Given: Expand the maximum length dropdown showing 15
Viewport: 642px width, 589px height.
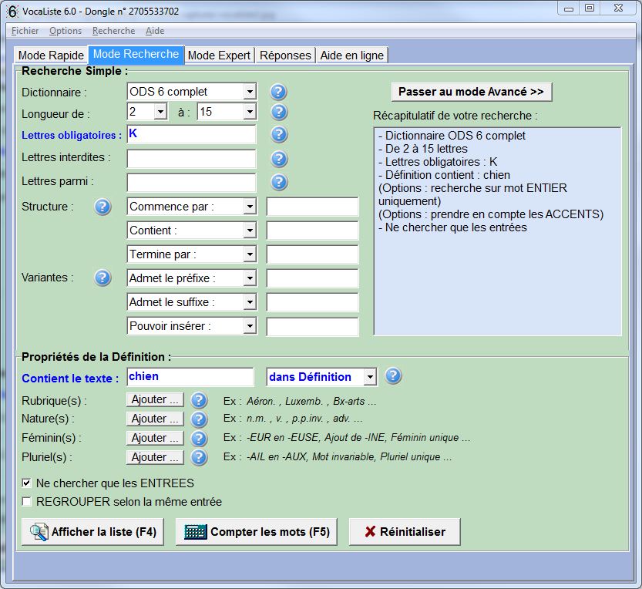Looking at the screenshot, I should point(250,112).
